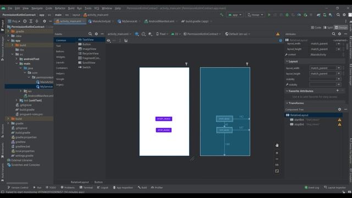
Task: Open the Problems tool window
Action: pos(68,188)
